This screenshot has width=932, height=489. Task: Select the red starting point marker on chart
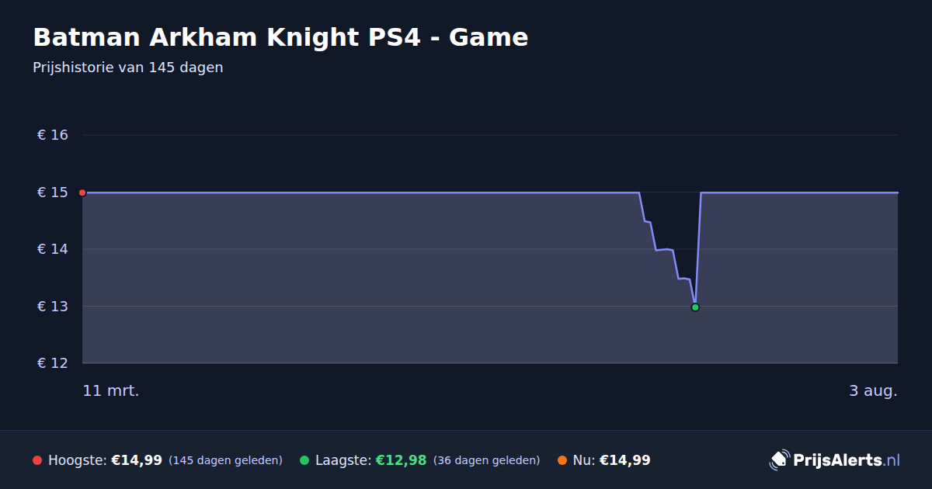coord(82,192)
